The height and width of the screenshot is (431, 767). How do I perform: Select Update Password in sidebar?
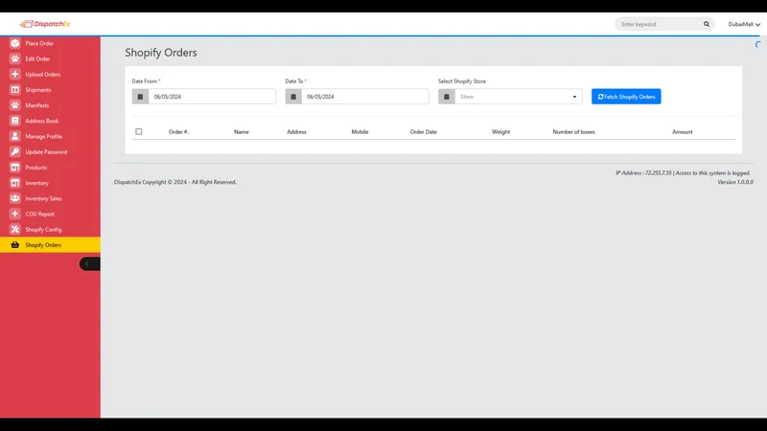pyautogui.click(x=46, y=152)
